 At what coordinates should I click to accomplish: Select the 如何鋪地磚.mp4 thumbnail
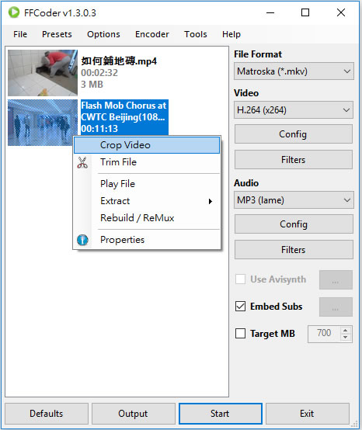[43, 73]
